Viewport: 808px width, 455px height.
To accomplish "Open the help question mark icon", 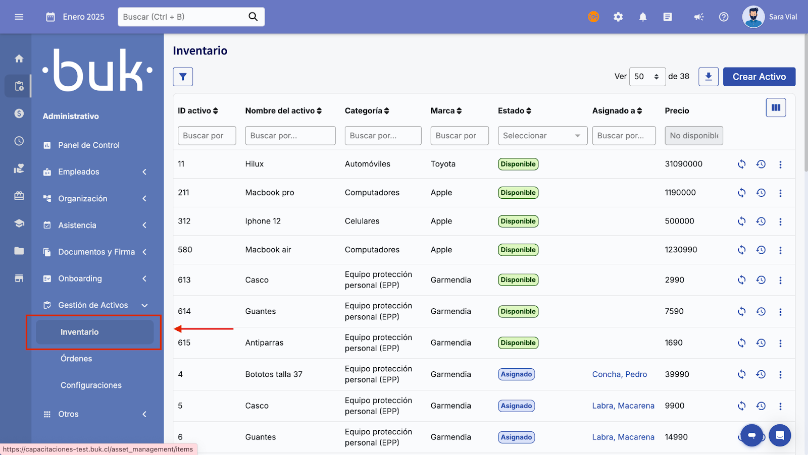I will click(x=724, y=17).
